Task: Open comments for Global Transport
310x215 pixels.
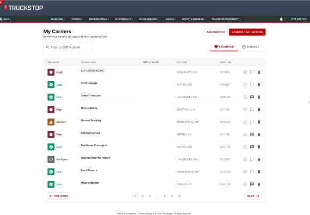Action: coord(252,97)
